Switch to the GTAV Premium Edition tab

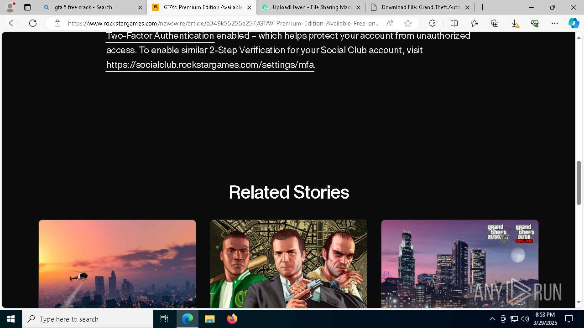[201, 7]
